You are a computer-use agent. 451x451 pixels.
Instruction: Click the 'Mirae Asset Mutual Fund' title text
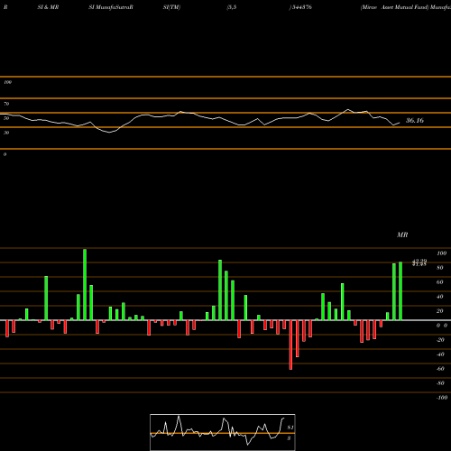[x=394, y=7]
